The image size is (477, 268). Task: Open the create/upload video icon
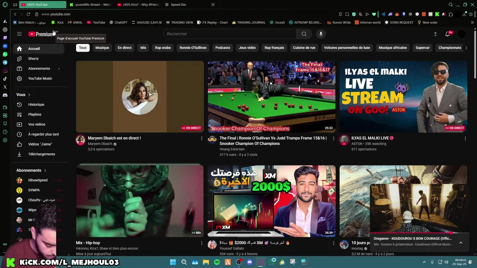[435, 34]
